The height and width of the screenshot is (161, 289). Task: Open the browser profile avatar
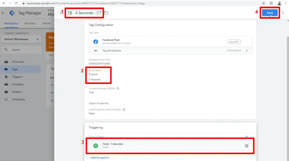pyautogui.click(x=279, y=3)
